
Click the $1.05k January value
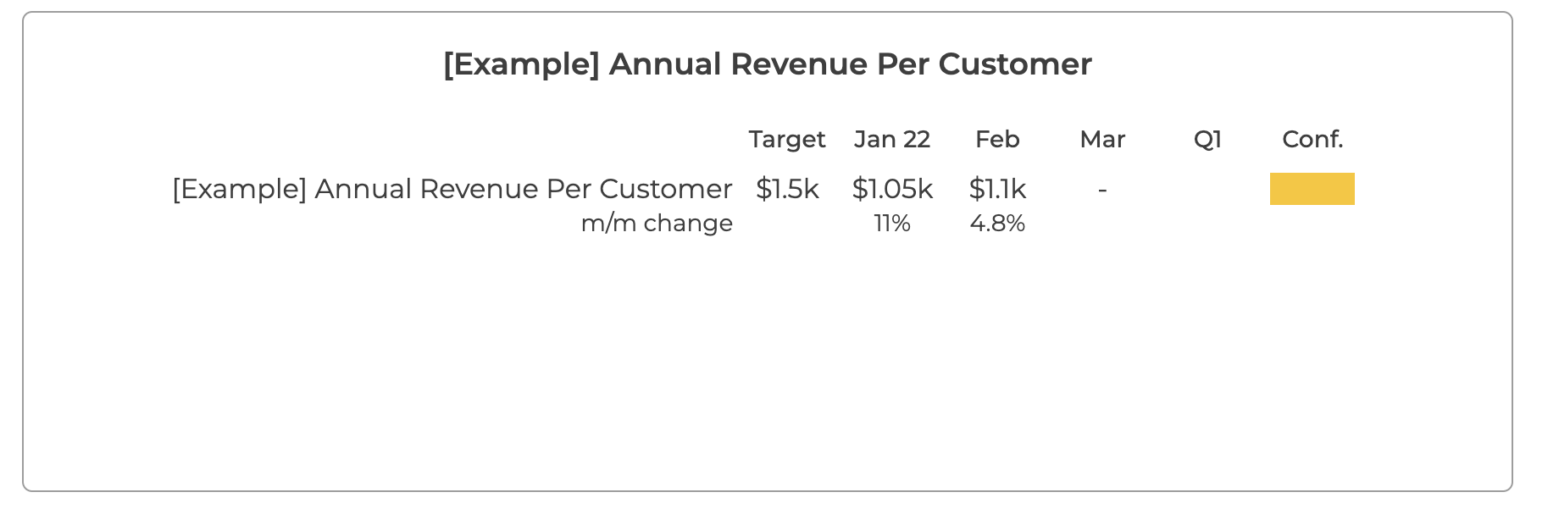click(892, 189)
